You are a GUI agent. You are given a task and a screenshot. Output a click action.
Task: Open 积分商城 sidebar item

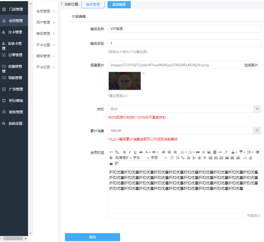coord(14,100)
